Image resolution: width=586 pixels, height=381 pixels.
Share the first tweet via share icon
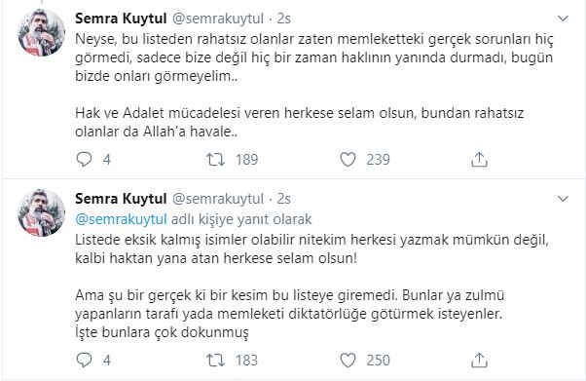[479, 160]
